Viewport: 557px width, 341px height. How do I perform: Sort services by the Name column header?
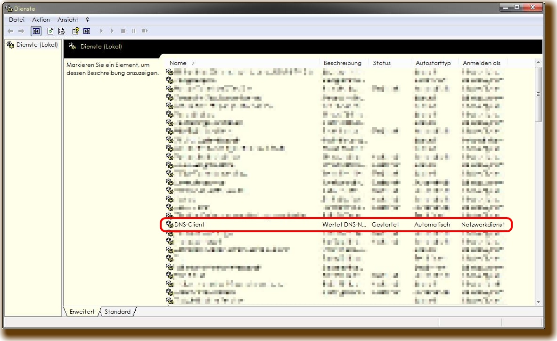pos(178,63)
